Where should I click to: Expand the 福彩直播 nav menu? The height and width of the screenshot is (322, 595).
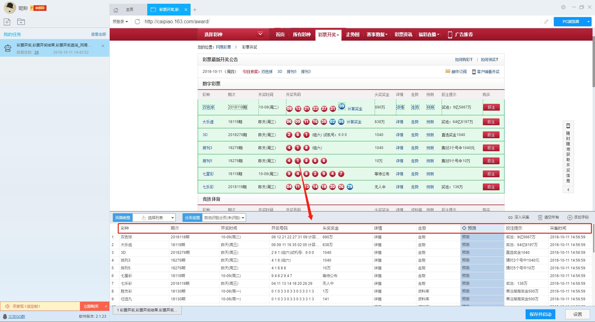[429, 35]
